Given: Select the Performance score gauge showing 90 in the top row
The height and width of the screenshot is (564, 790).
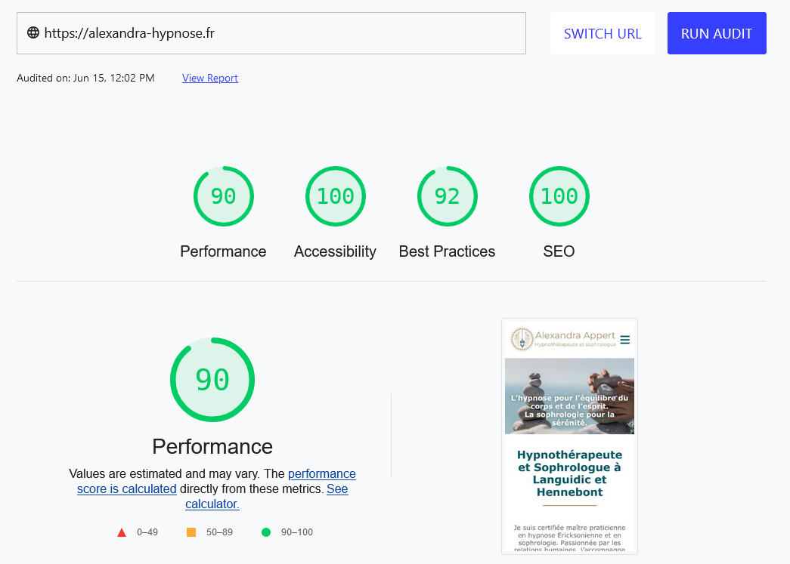Looking at the screenshot, I should 223,196.
